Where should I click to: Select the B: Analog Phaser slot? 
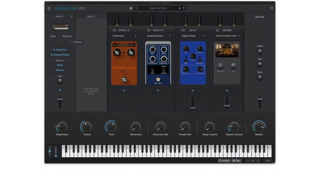click(x=60, y=55)
